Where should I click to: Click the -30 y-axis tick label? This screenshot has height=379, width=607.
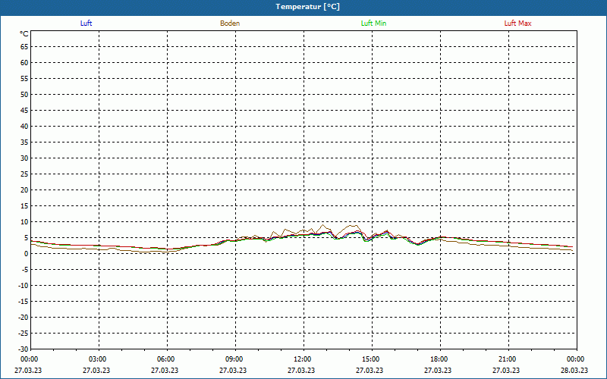(x=24, y=349)
